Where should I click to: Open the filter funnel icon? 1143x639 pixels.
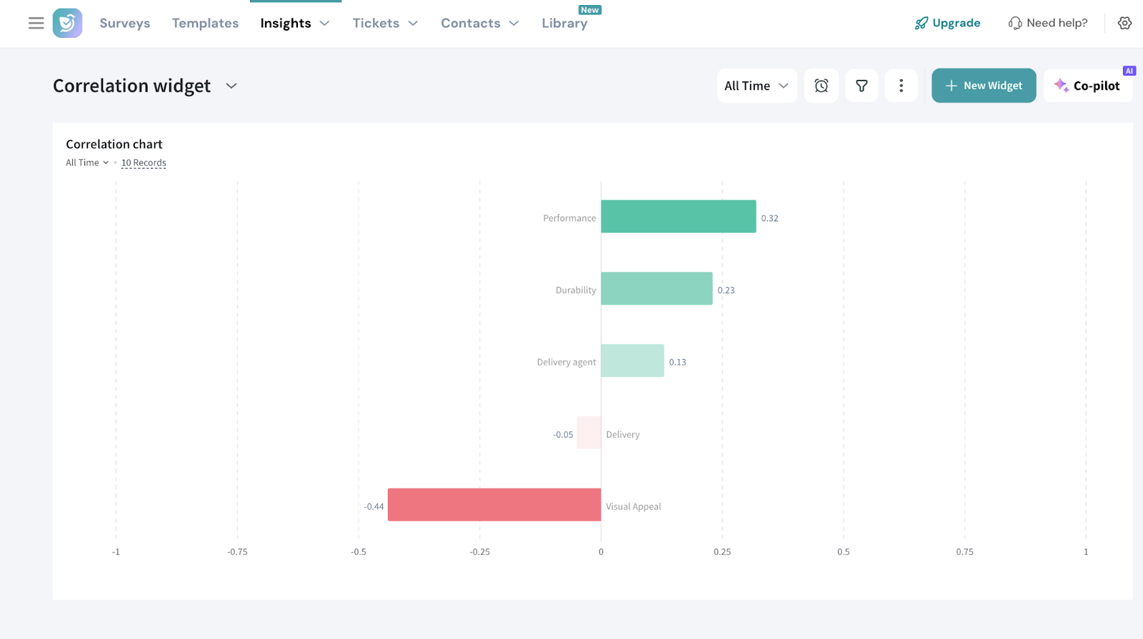click(862, 86)
